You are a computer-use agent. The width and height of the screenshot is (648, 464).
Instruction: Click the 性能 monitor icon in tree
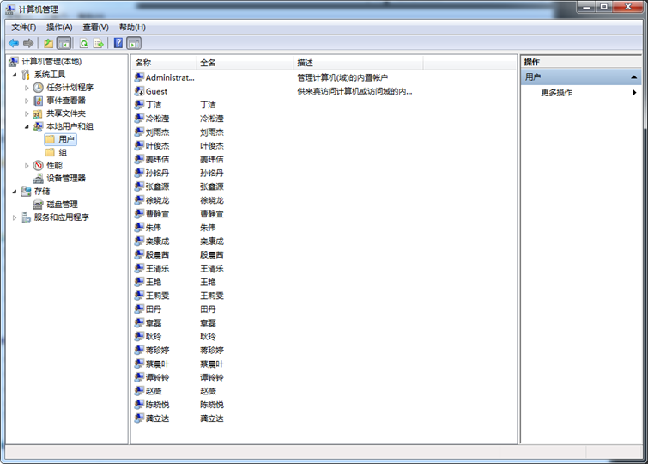(x=38, y=166)
